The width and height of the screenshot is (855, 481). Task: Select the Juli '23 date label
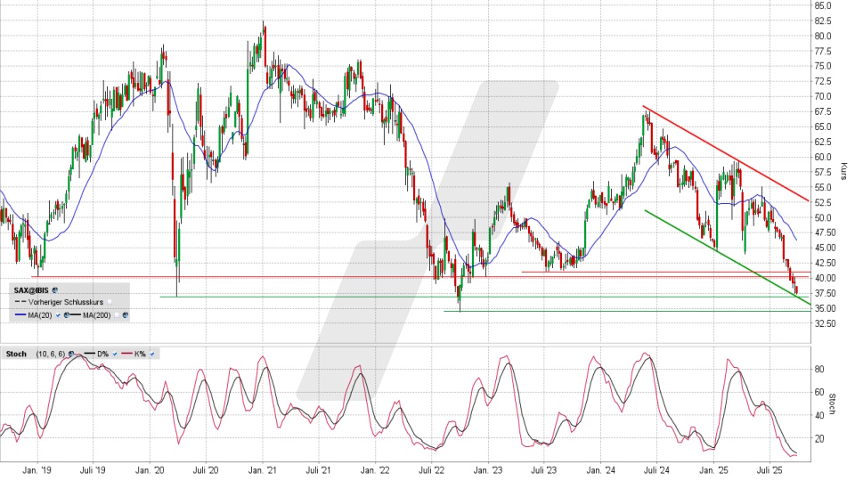click(x=543, y=470)
